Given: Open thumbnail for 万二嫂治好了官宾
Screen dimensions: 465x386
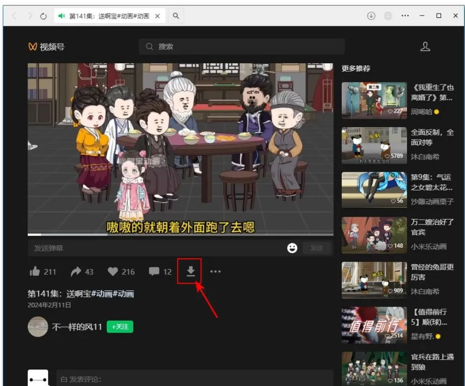Looking at the screenshot, I should [374, 235].
